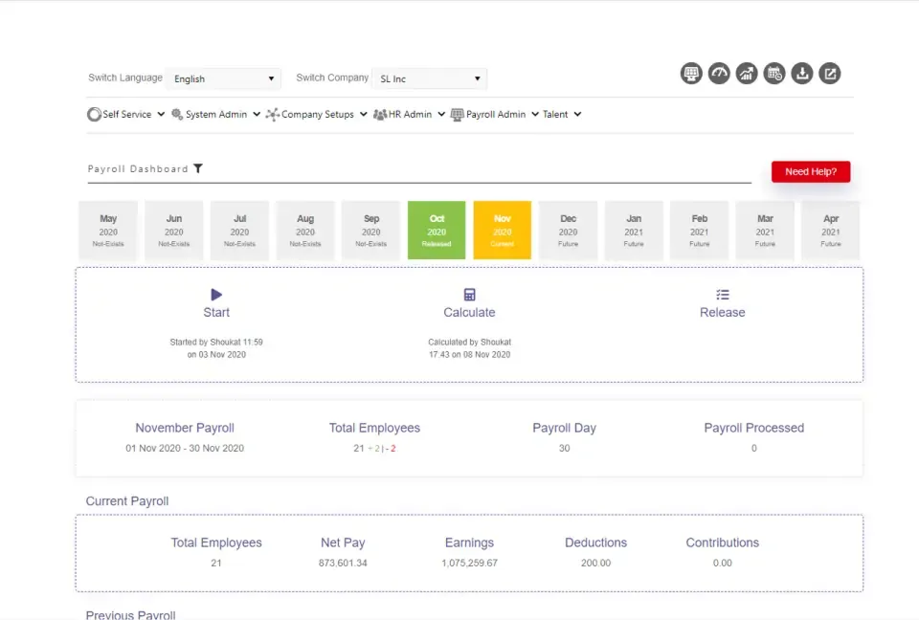Click the Calculate calculator icon

(469, 294)
